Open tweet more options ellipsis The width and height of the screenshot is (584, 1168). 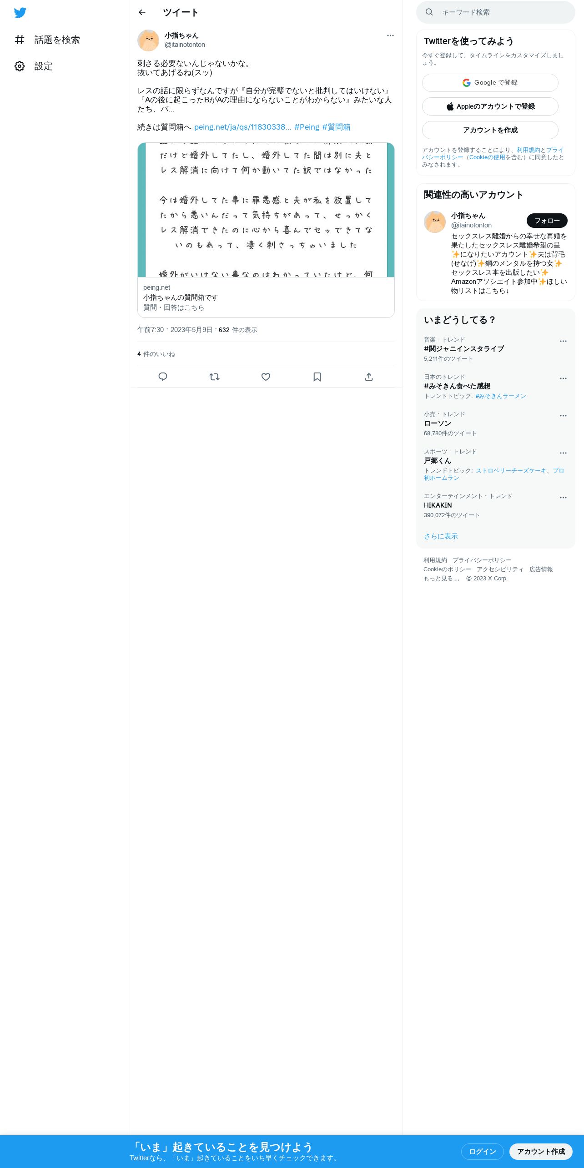(x=390, y=35)
